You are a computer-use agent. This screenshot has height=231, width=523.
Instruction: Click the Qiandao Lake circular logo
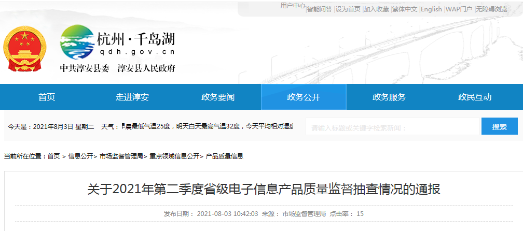coord(77,44)
